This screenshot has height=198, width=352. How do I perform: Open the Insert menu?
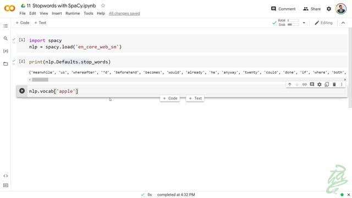[x=57, y=13]
